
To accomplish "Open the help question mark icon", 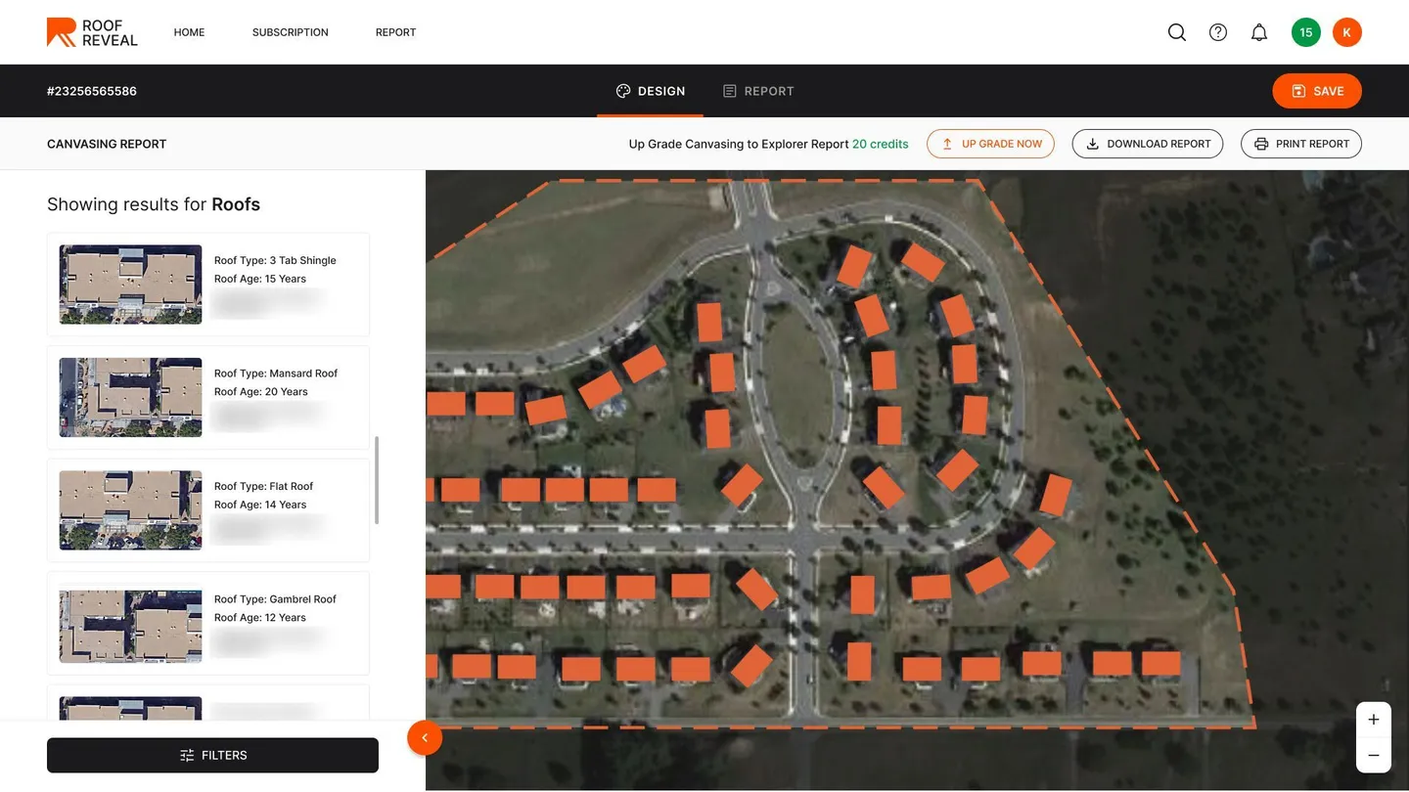I will click(1218, 32).
